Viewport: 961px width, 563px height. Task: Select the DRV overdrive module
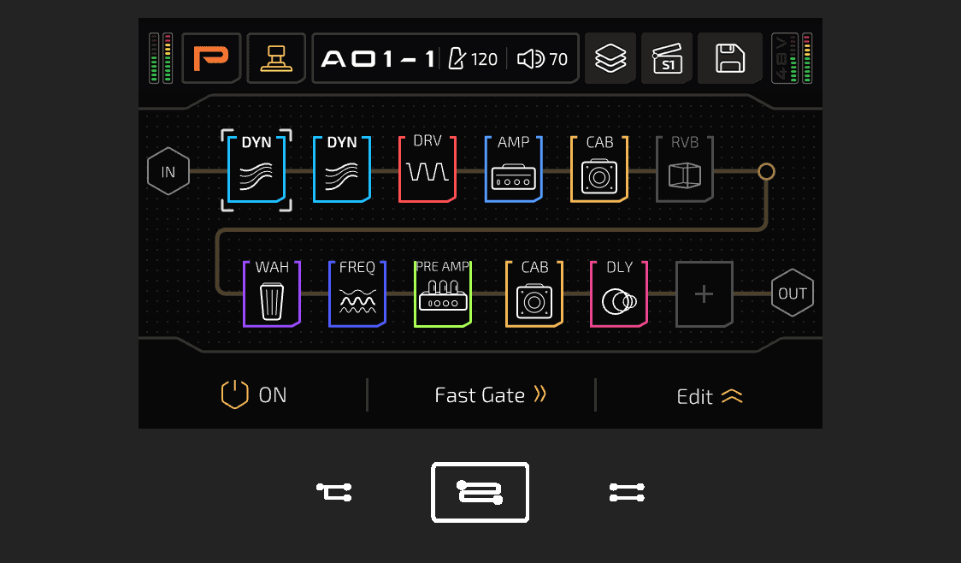pos(427,169)
